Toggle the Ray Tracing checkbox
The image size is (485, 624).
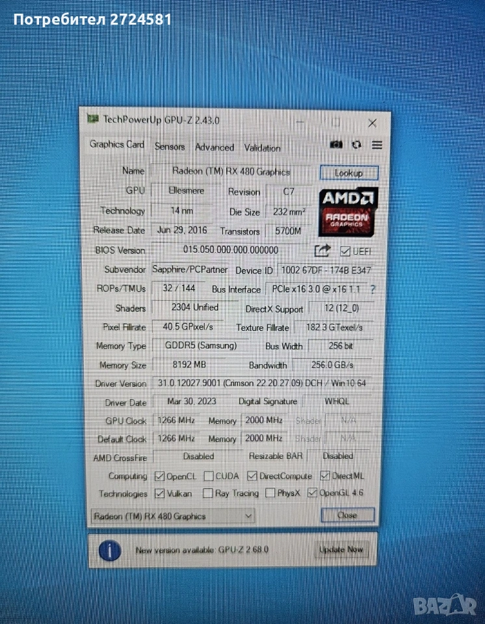click(207, 493)
